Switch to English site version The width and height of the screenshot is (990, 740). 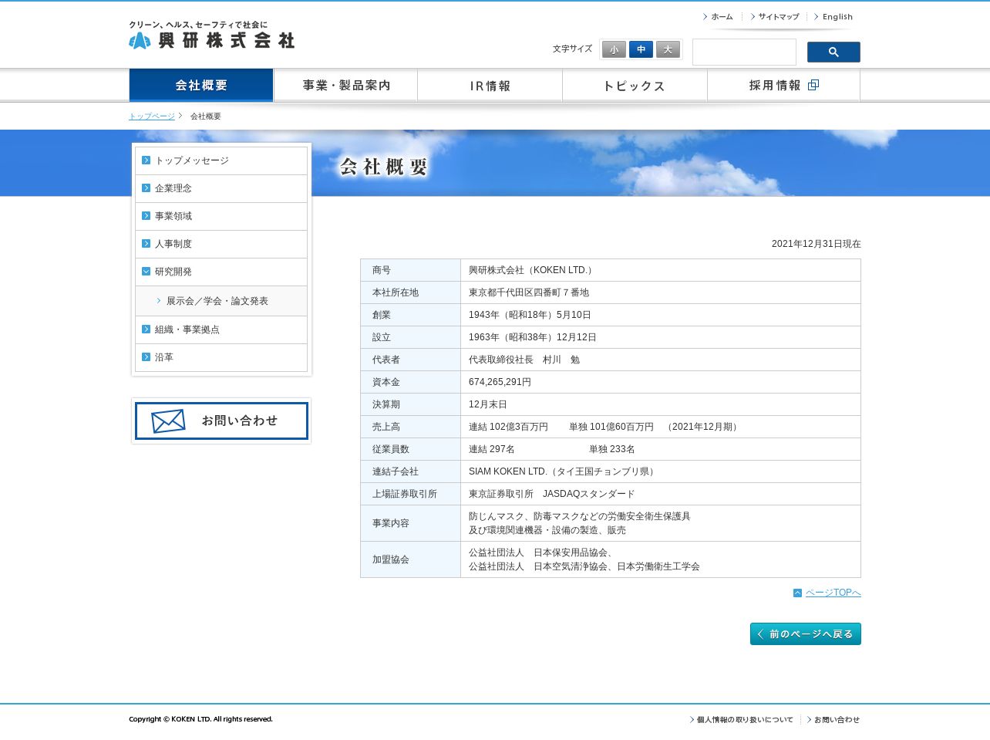(x=834, y=17)
